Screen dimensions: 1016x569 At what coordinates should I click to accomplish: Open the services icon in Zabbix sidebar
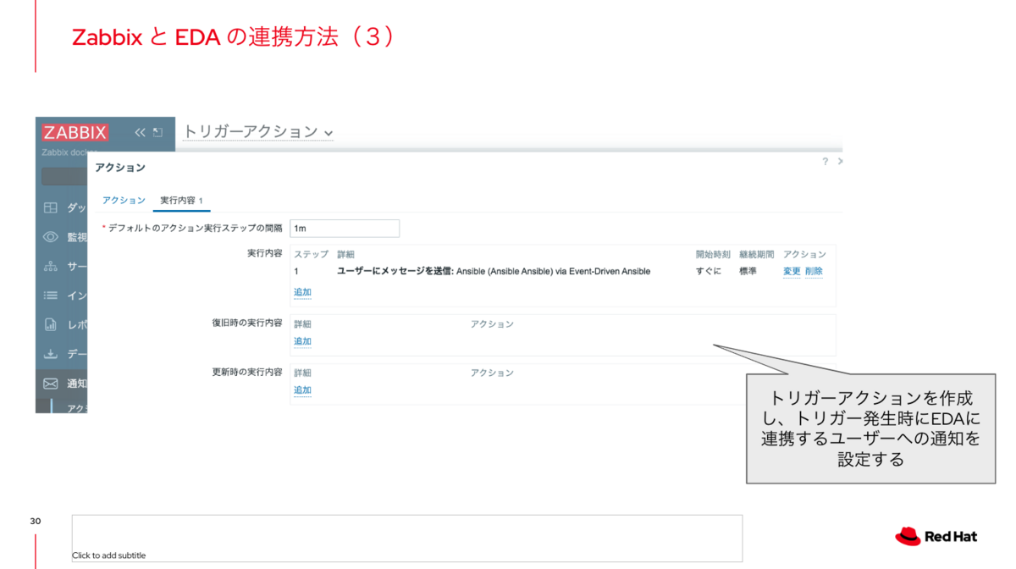(51, 266)
